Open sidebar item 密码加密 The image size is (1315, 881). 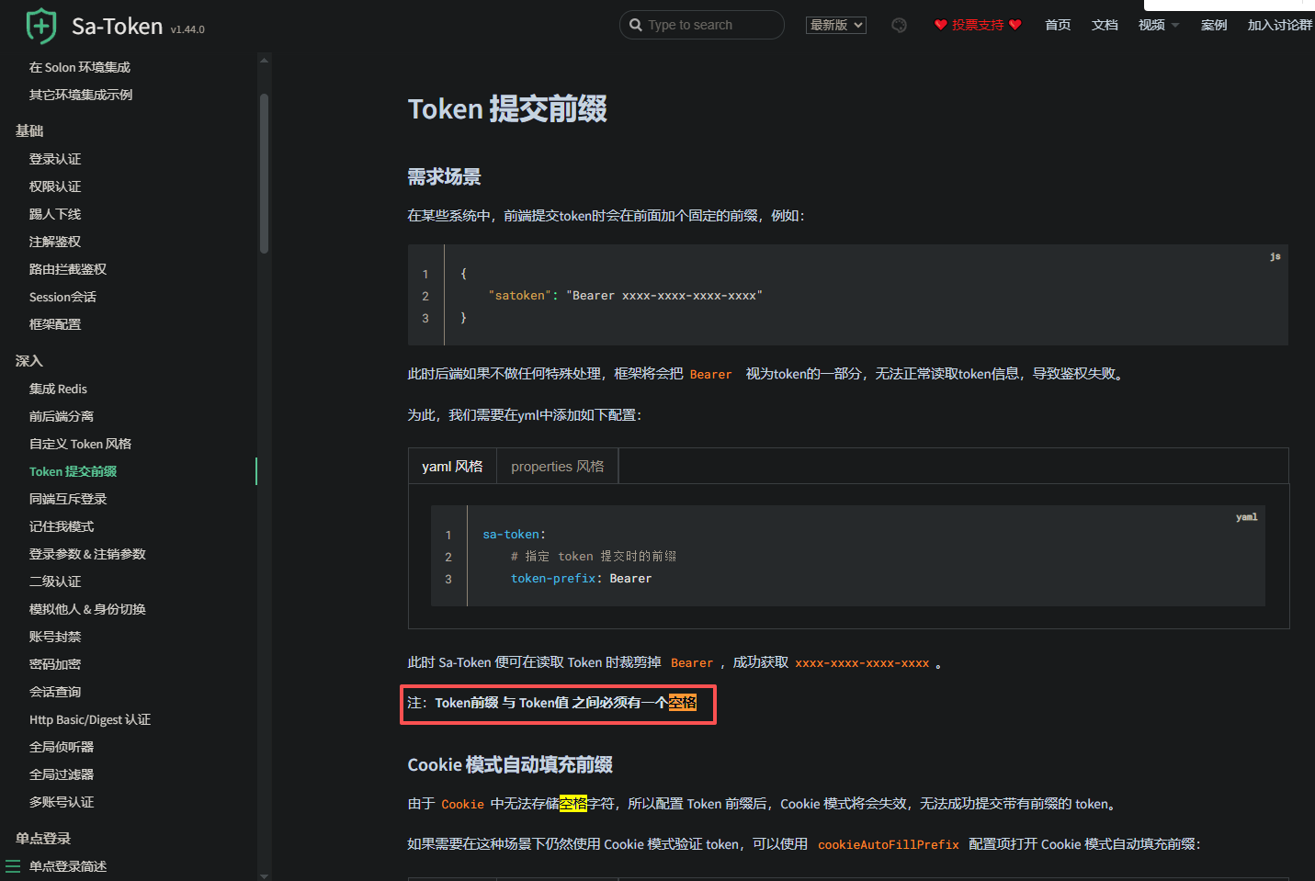click(x=55, y=664)
